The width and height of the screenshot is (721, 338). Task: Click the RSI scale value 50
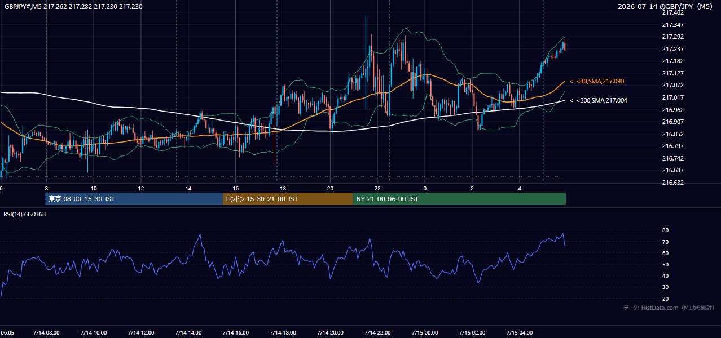[665, 264]
